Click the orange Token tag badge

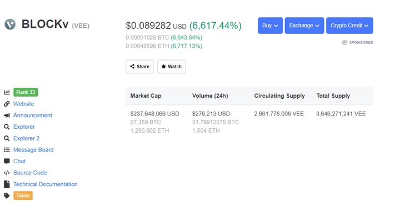(x=23, y=195)
